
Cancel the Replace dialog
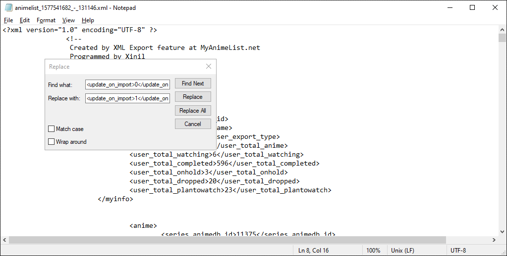(x=193, y=124)
